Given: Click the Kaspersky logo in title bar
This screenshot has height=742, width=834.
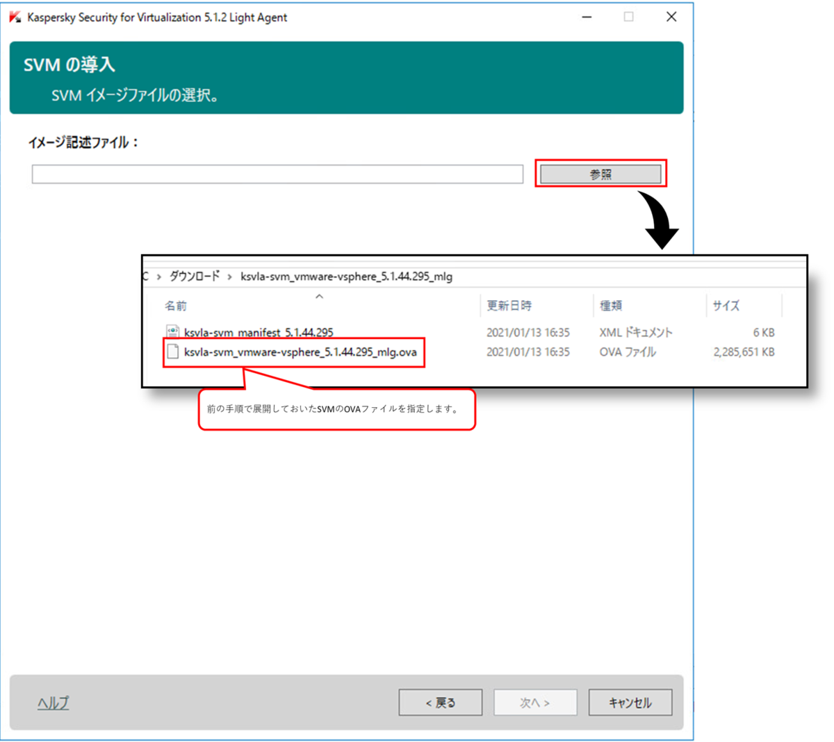Looking at the screenshot, I should tap(15, 17).
